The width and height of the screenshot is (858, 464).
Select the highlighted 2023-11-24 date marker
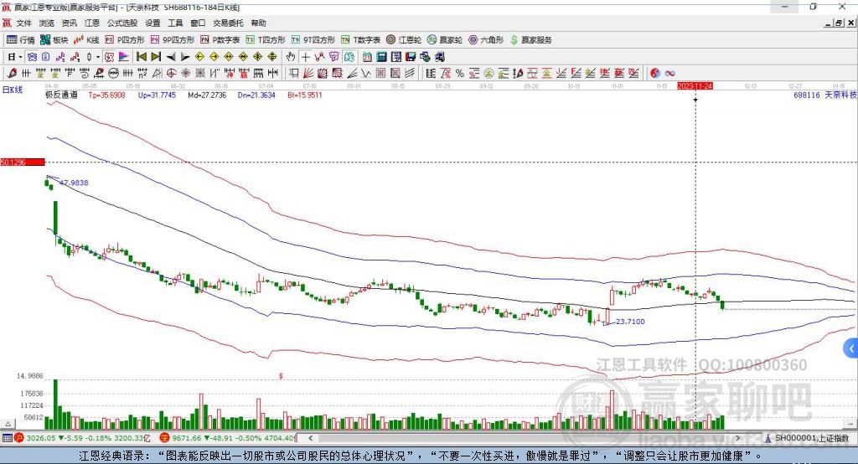[695, 86]
